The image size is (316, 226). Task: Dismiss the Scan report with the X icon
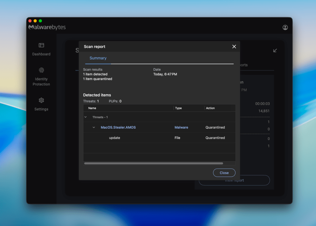point(234,47)
